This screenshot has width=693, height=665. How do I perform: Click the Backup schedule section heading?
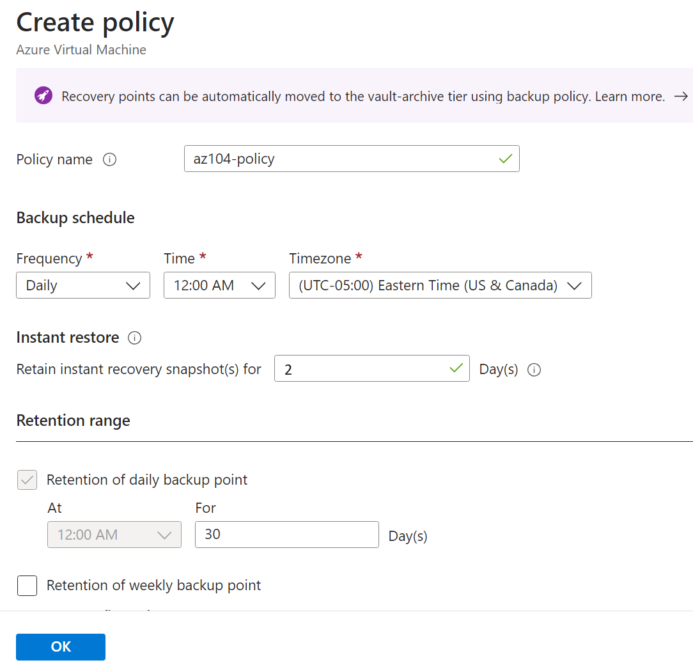point(75,217)
